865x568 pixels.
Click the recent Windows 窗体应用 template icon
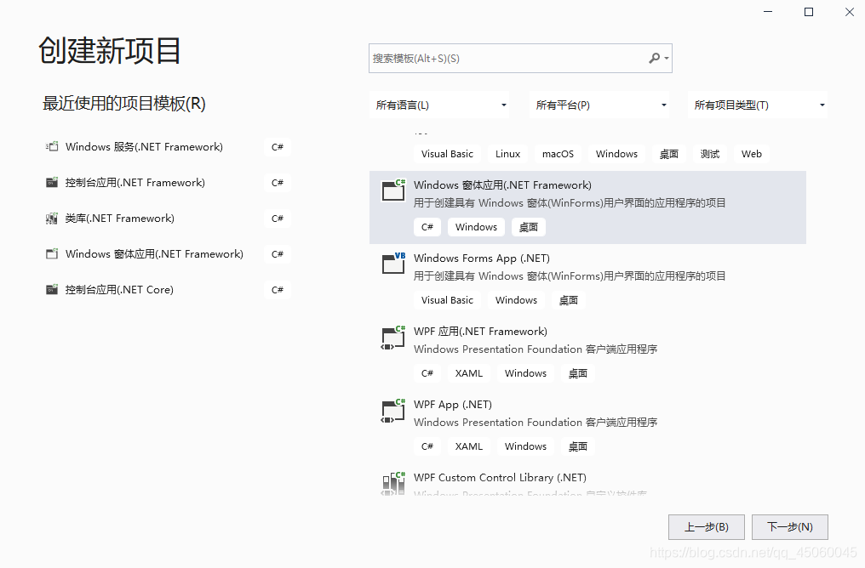tap(52, 254)
